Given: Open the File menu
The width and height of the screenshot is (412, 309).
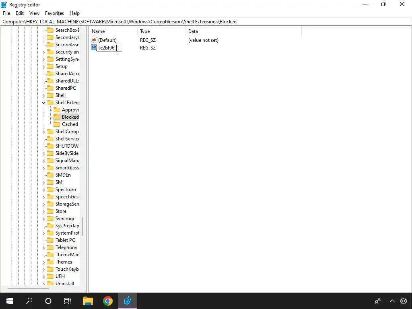Looking at the screenshot, I should [x=6, y=13].
